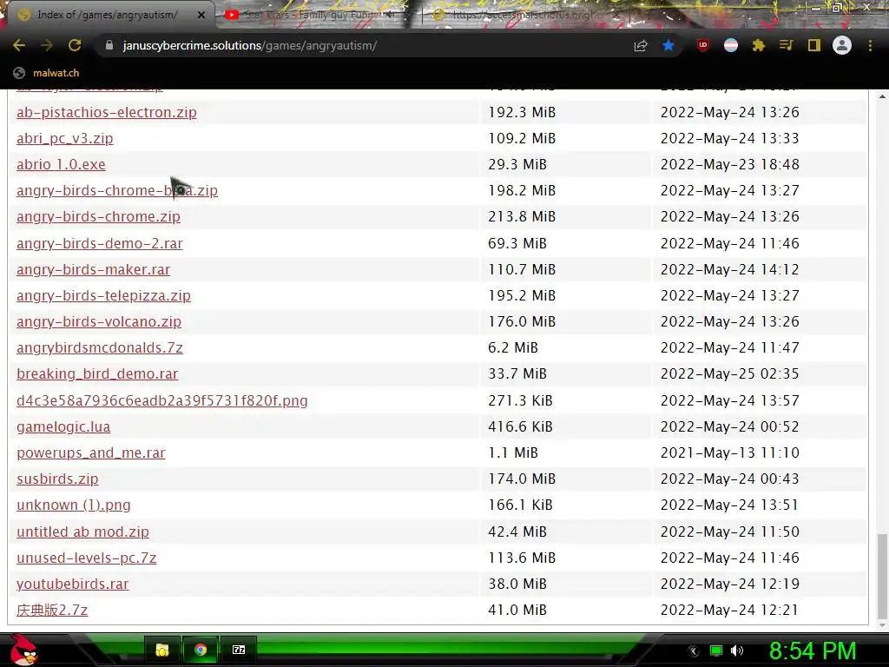
Task: Open File Explorer from the taskbar
Action: (x=162, y=650)
